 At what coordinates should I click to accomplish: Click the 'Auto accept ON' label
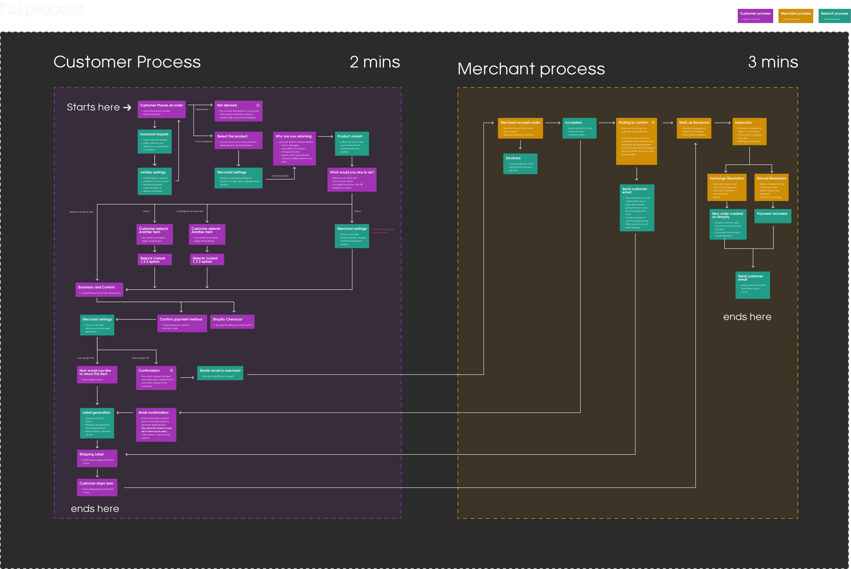coord(85,358)
